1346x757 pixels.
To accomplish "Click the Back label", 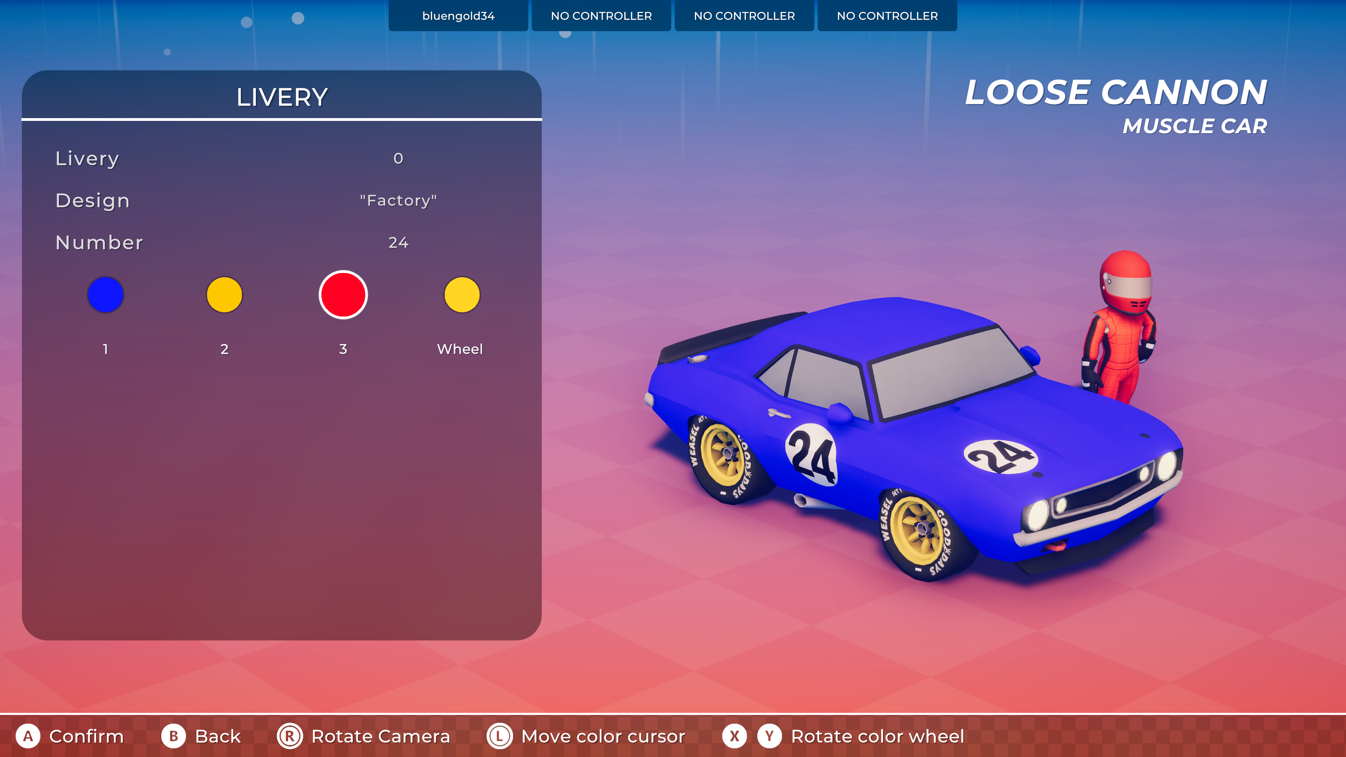I will click(x=217, y=736).
